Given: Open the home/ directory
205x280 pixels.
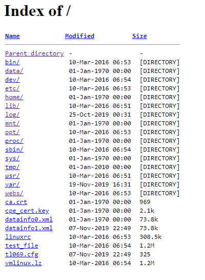Looking at the screenshot, I should pyautogui.click(x=14, y=97).
